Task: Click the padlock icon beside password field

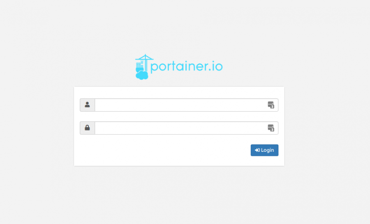Action: (x=87, y=128)
